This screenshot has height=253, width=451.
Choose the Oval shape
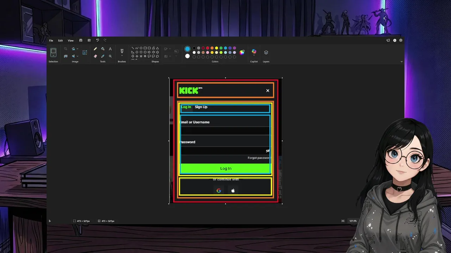tap(141, 48)
